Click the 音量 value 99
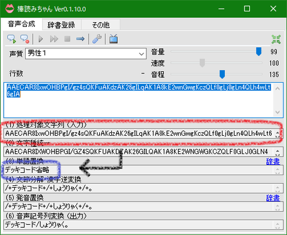This screenshot has width=287, height=235. coord(274,52)
